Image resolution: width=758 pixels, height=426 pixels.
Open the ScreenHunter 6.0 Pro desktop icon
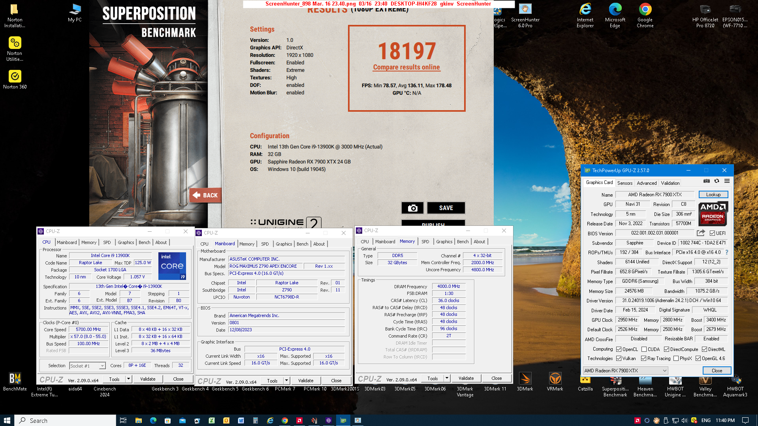525,15
